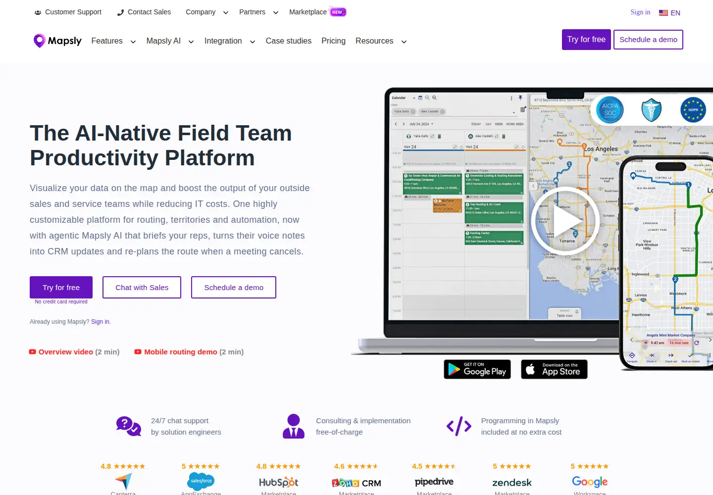Click the hero headline text
Viewport: 713px width, 495px height.
pos(161,146)
